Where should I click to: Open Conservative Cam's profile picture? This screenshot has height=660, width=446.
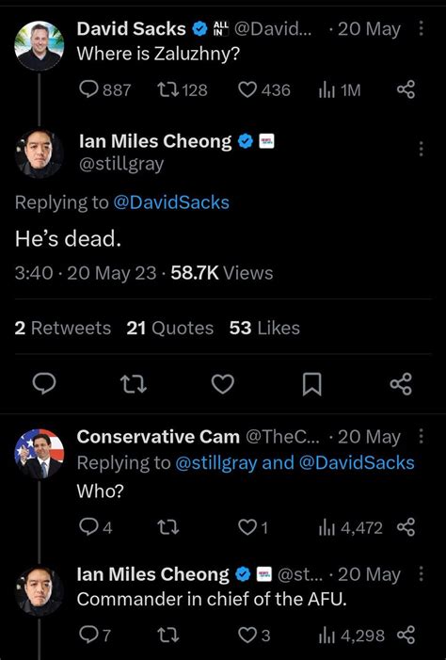[40, 455]
